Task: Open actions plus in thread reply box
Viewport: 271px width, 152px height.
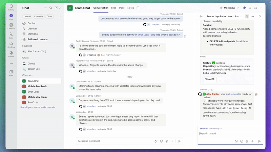Action: (x=252, y=141)
